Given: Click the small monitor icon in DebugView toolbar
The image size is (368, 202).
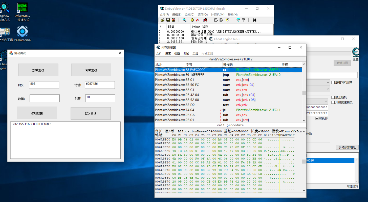Looking at the screenshot, I should coord(243,20).
